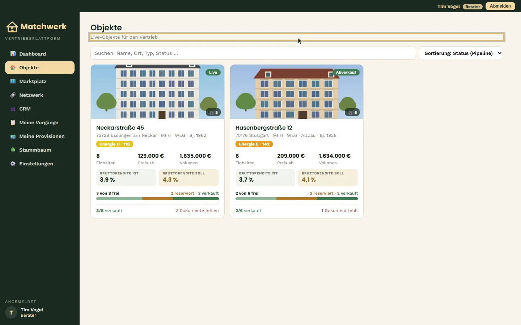Go to the Marktplatz section
The height and width of the screenshot is (325, 521).
click(x=40, y=81)
